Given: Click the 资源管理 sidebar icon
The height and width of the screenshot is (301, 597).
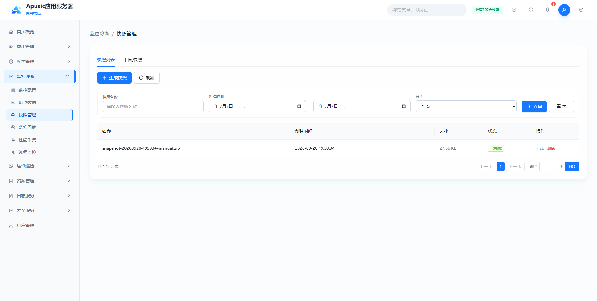Looking at the screenshot, I should pos(11,181).
